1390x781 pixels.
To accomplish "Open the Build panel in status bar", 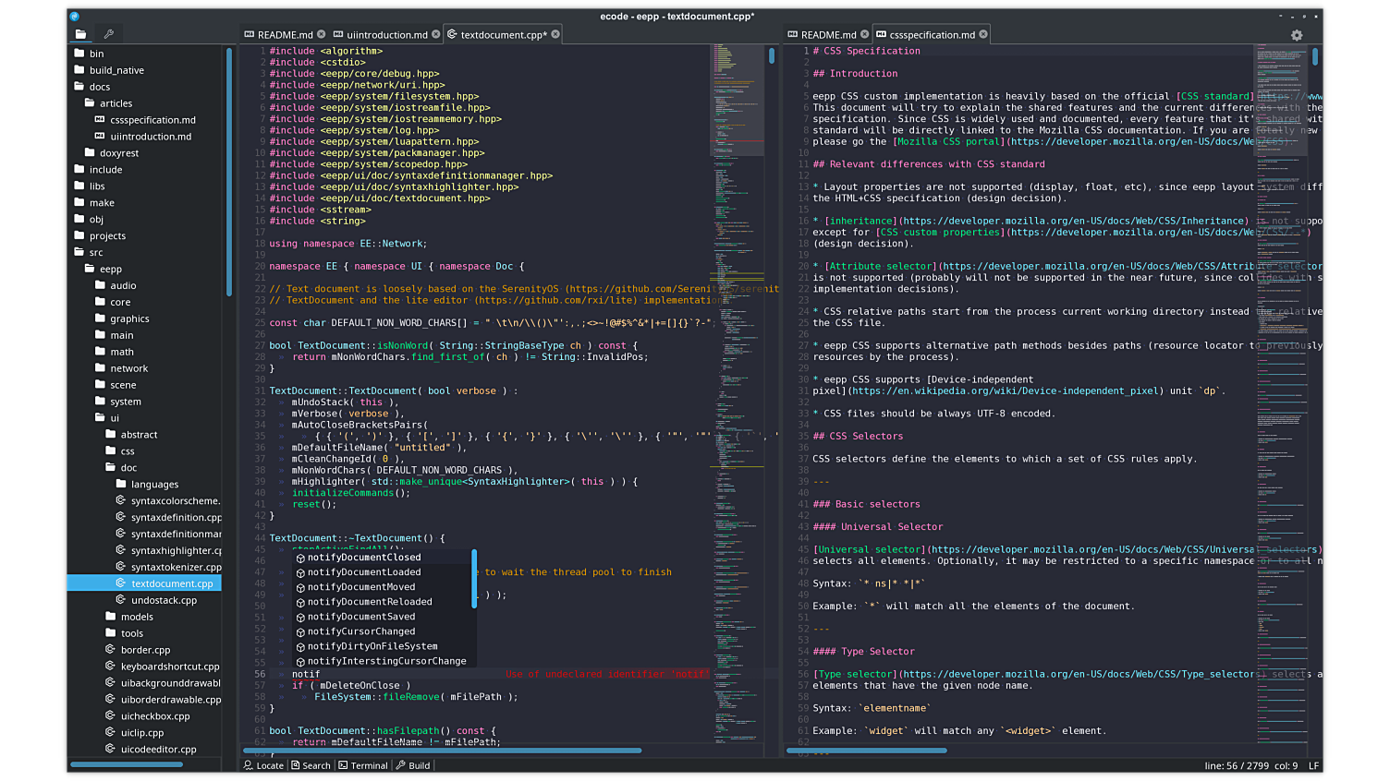I will 413,765.
